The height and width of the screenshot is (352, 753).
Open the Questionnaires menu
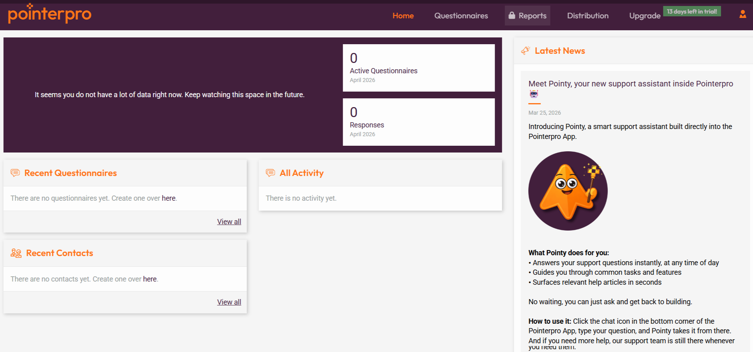click(x=461, y=16)
